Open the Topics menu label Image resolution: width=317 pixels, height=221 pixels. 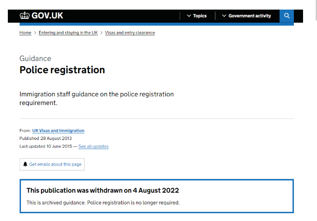tap(200, 16)
